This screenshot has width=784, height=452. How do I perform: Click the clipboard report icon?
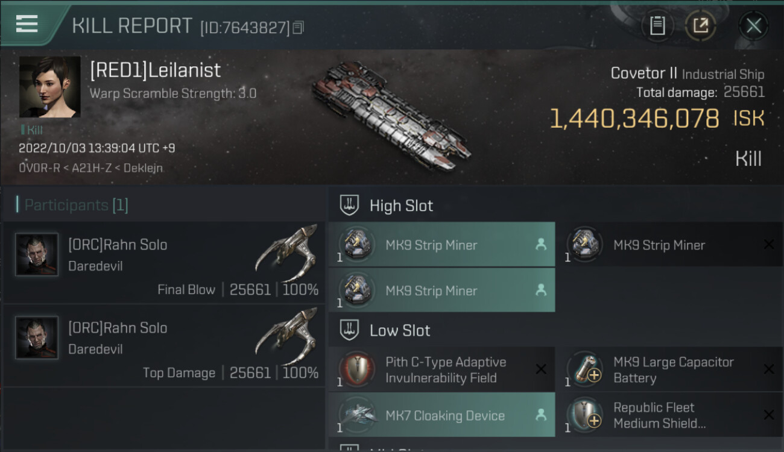click(657, 25)
